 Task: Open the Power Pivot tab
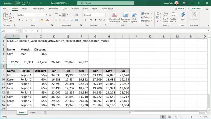pyautogui.click(x=107, y=9)
